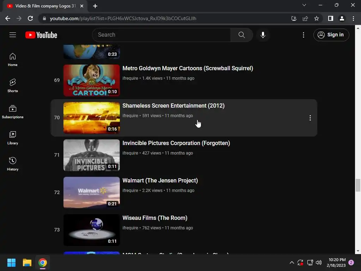Image resolution: width=361 pixels, height=271 pixels.
Task: Open Invincible Pictures Corporation (Forgotten) title
Action: point(176,143)
